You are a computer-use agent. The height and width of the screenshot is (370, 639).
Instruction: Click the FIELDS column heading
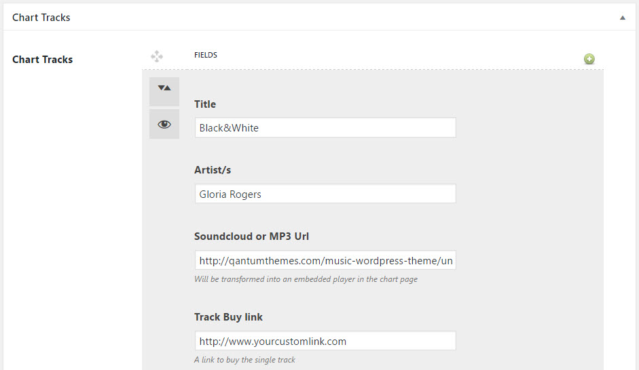click(x=206, y=55)
